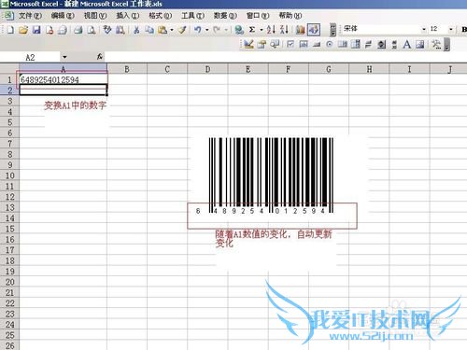Open an existing file from the toolbar
This screenshot has height=350, width=467.
coord(23,30)
